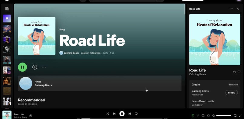
Task: Click Calming Beats in Credits list
Action: pyautogui.click(x=200, y=91)
